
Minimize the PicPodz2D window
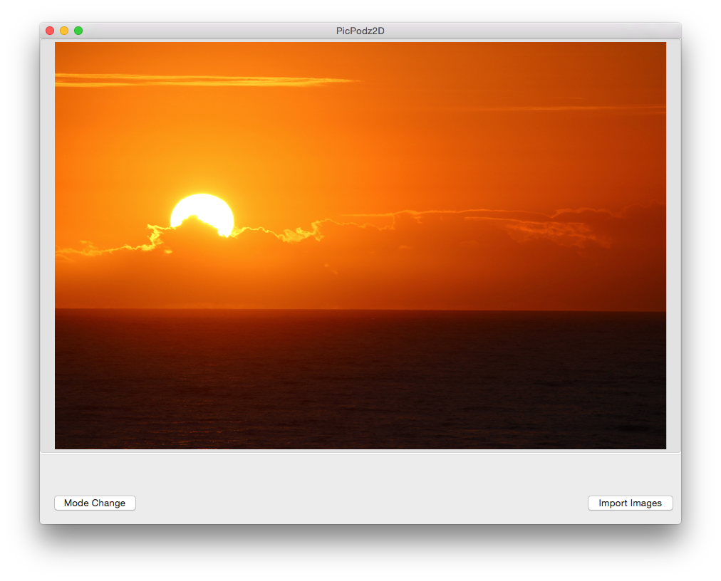[x=64, y=31]
